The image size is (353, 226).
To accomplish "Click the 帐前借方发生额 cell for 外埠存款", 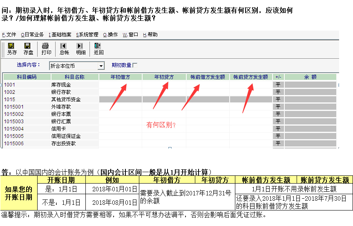I will tap(208, 107).
